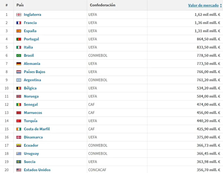Screen dimensions: 223x173
Task: Click the sort arrows beside Valor de mercado
Action: click(221, 6)
